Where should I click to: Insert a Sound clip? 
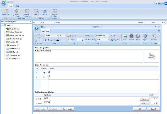click(x=131, y=37)
